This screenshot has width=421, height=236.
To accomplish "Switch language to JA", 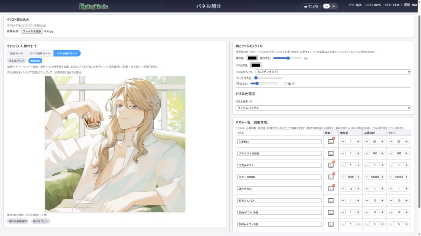I will [326, 6].
